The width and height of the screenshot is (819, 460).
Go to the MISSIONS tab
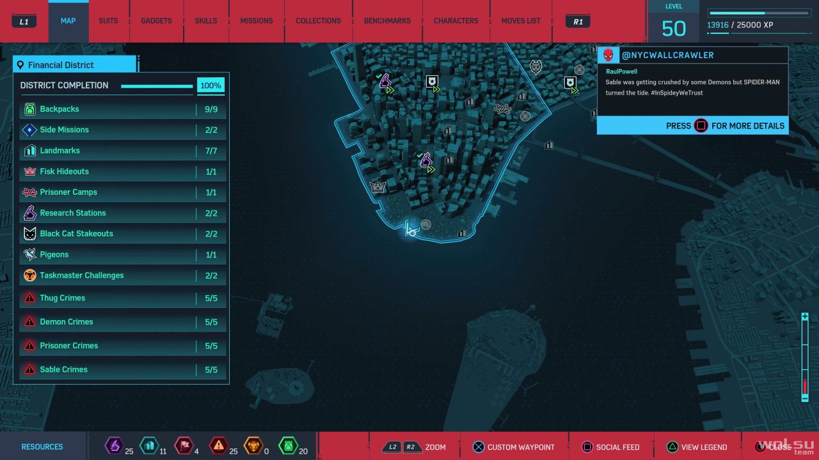257,21
